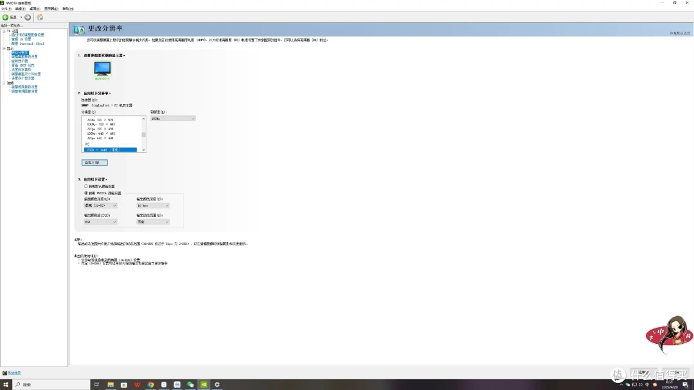694x390 pixels.
Task: Open the 配置 Surround、PhysX tree item
Action: [28, 44]
